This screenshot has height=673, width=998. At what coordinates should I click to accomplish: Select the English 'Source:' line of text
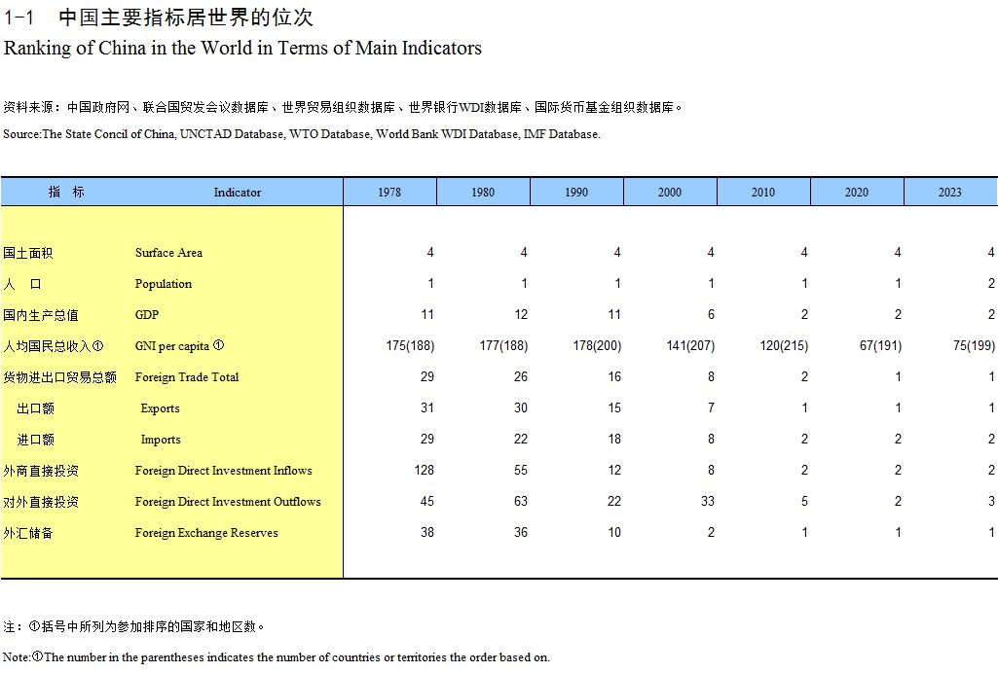pyautogui.click(x=302, y=134)
